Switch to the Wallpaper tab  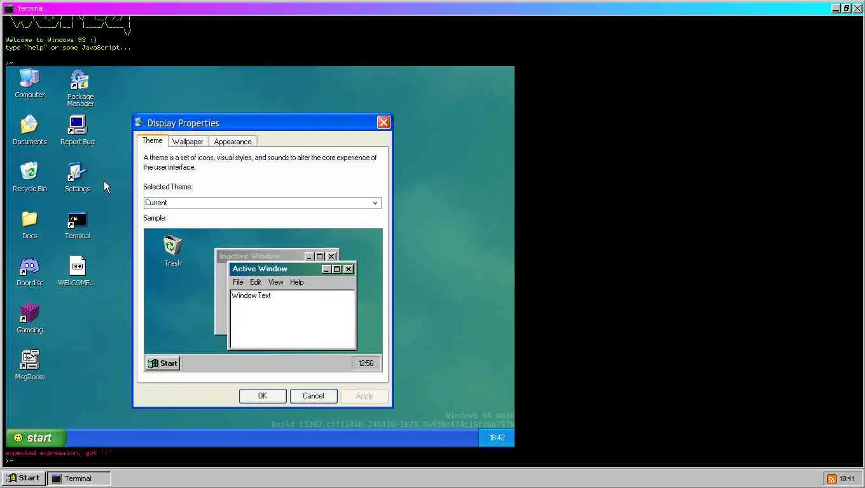pos(188,142)
